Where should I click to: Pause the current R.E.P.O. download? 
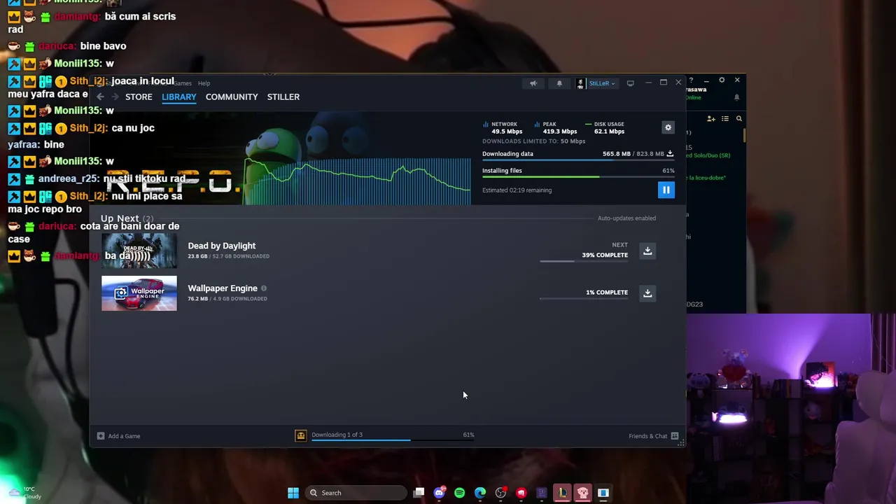tap(666, 190)
